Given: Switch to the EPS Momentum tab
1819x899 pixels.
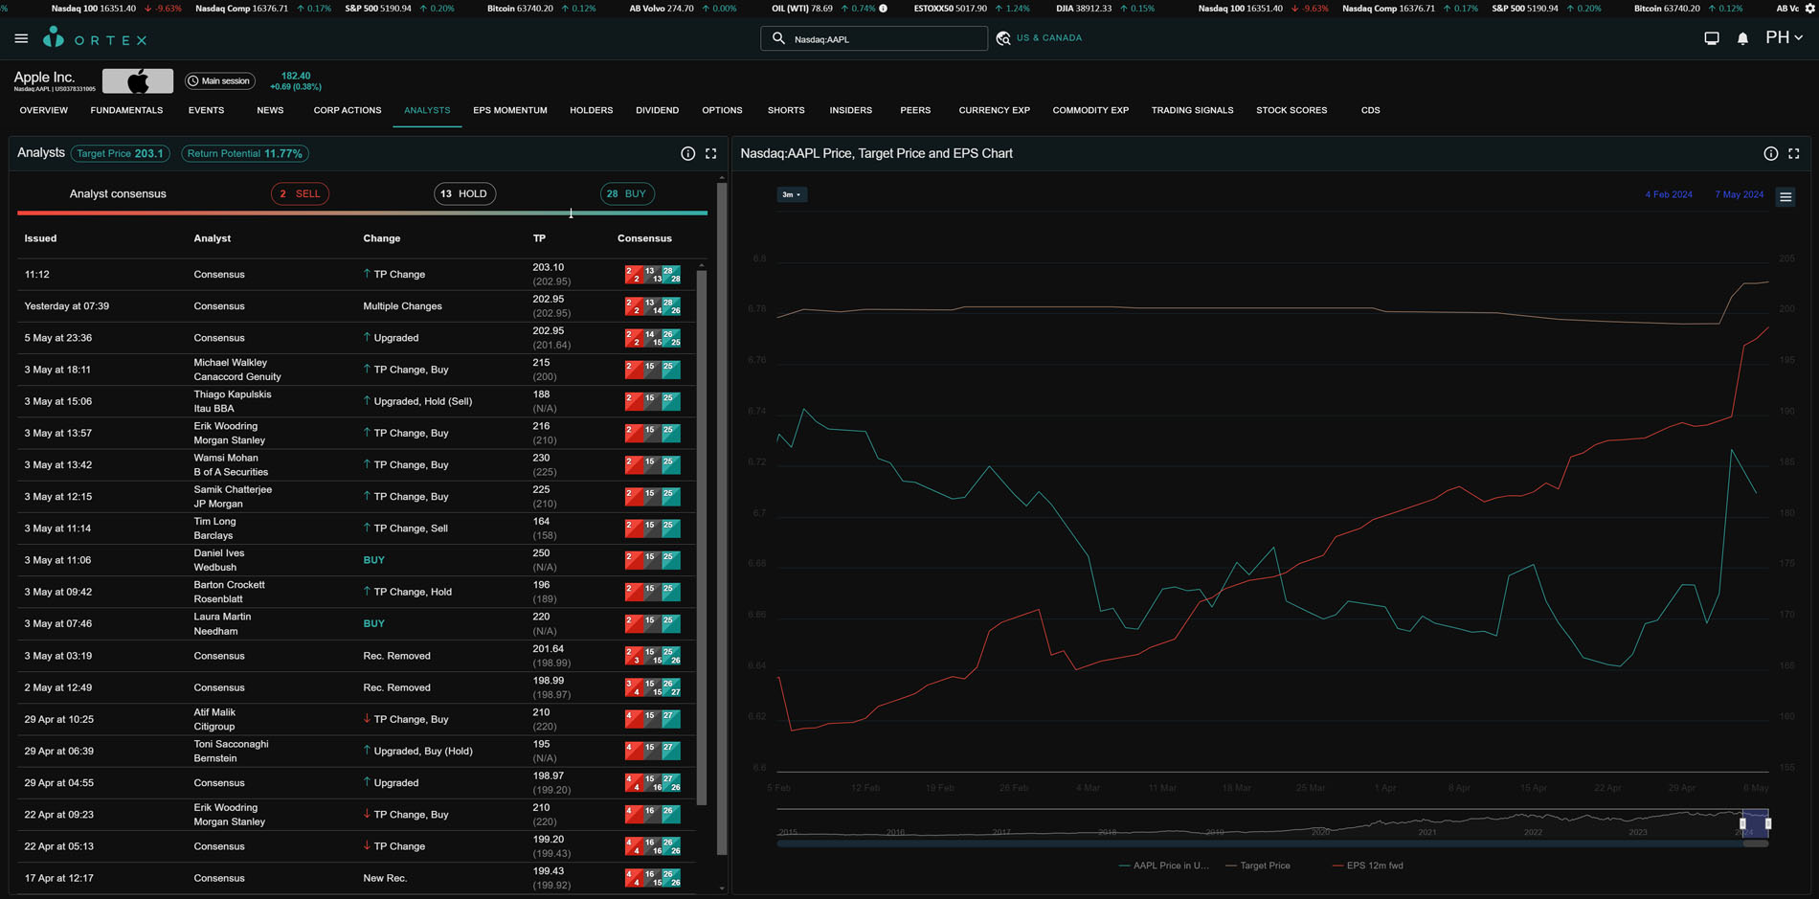Looking at the screenshot, I should click(509, 111).
